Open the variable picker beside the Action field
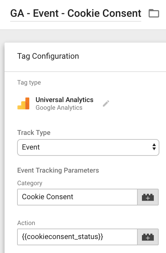Screen dimensions: 166x253 (148, 237)
